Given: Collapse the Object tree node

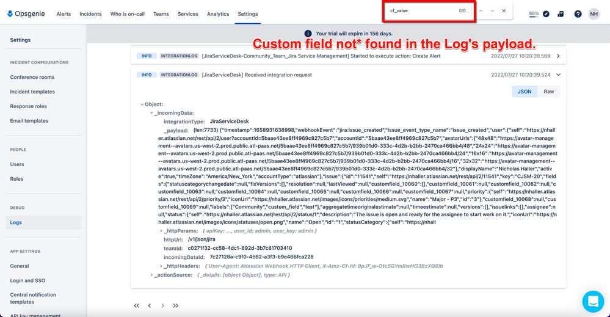Looking at the screenshot, I should [x=142, y=104].
